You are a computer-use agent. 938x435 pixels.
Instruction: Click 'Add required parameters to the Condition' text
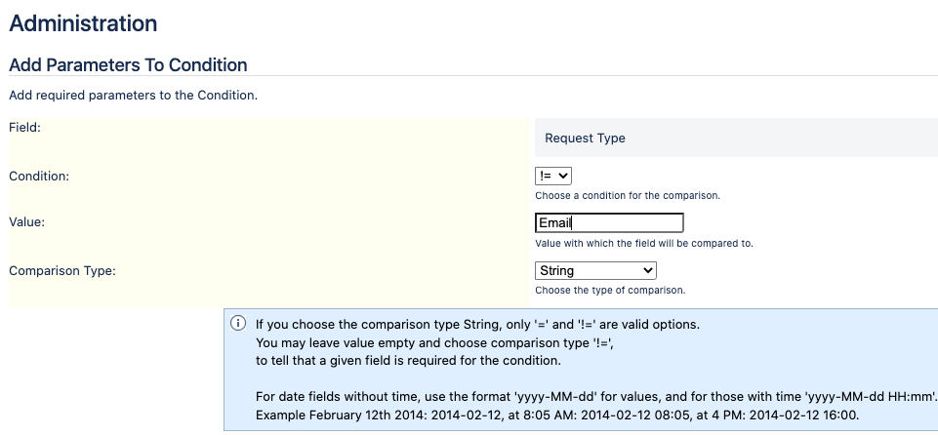(x=134, y=96)
